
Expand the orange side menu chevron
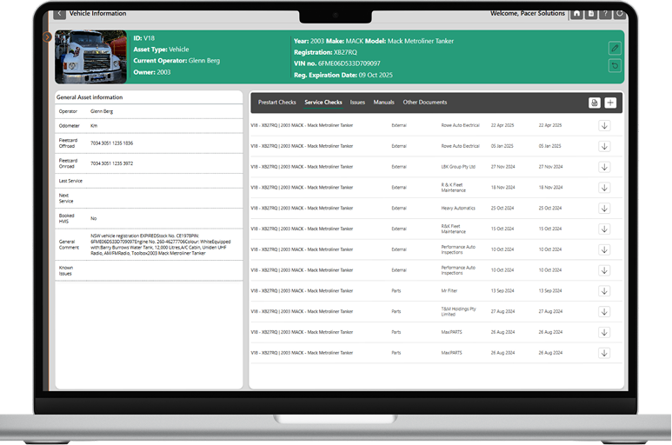click(47, 37)
